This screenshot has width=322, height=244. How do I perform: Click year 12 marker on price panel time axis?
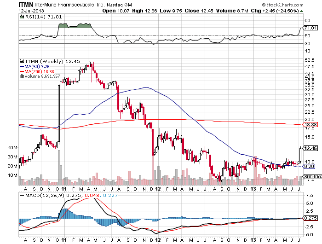tap(158, 189)
